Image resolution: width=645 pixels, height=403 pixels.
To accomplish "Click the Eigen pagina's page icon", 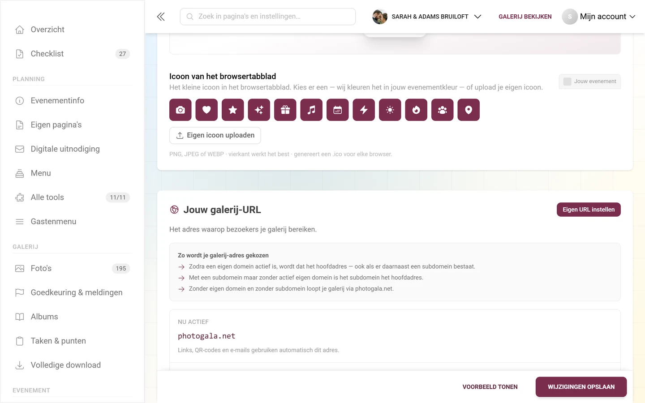I will click(20, 125).
